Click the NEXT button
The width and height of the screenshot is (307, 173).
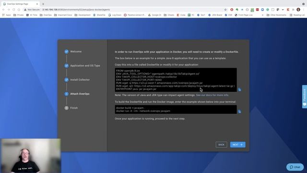point(238,145)
